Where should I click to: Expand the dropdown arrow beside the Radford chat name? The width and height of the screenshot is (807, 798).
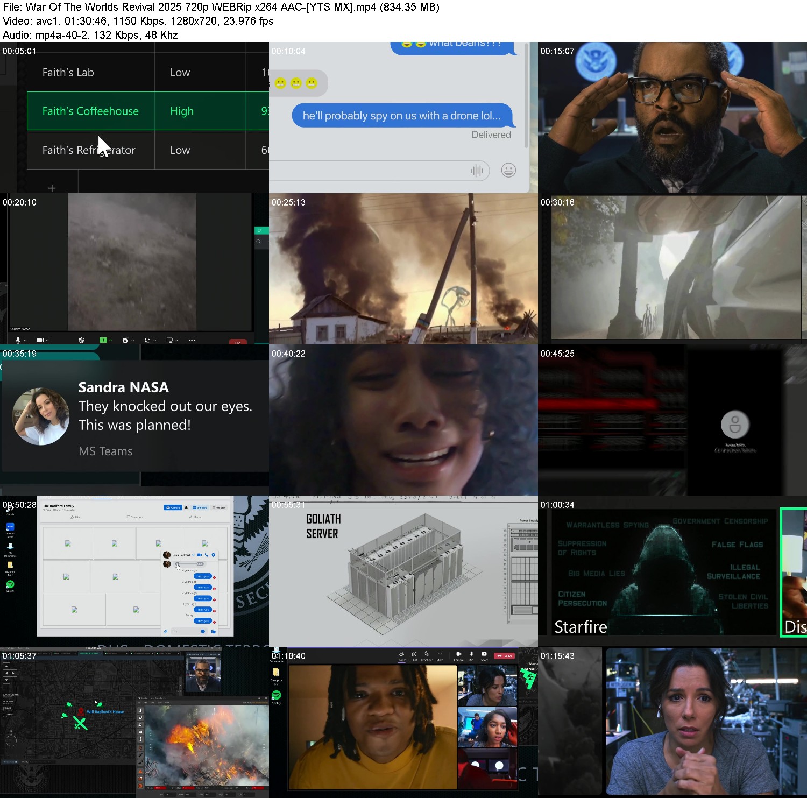[x=193, y=555]
